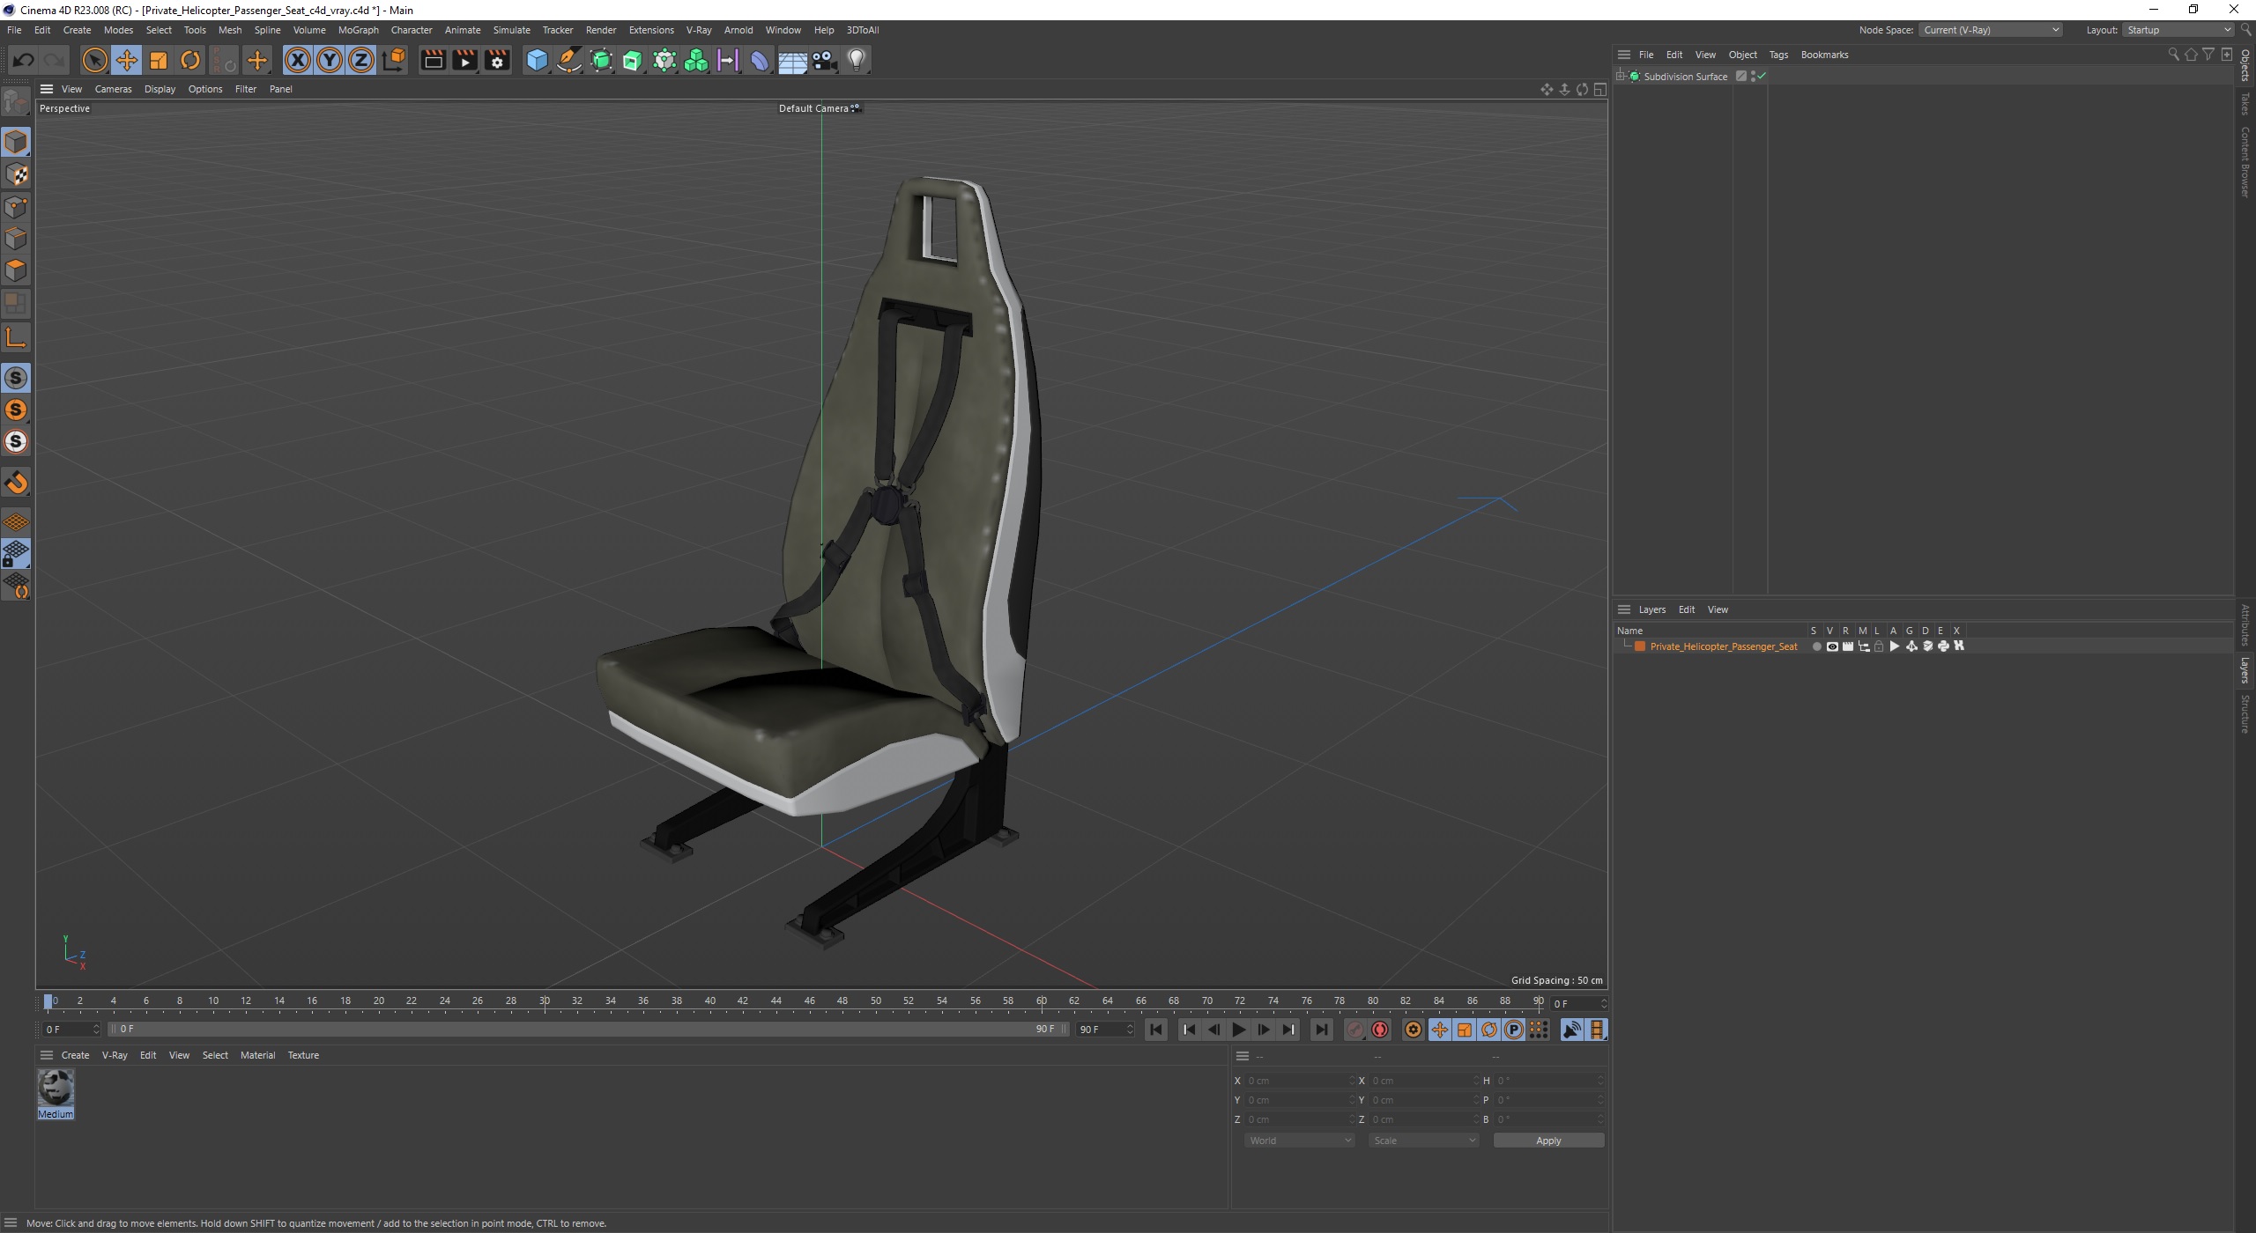Select the Move tool in toolbar
This screenshot has width=2256, height=1233.
128,59
